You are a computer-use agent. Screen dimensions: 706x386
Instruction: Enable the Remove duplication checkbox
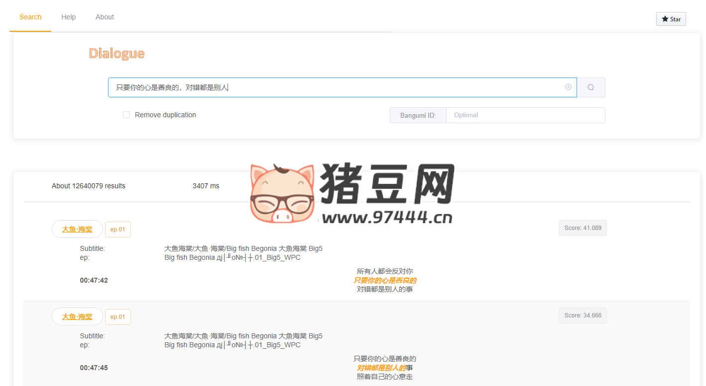(x=126, y=115)
